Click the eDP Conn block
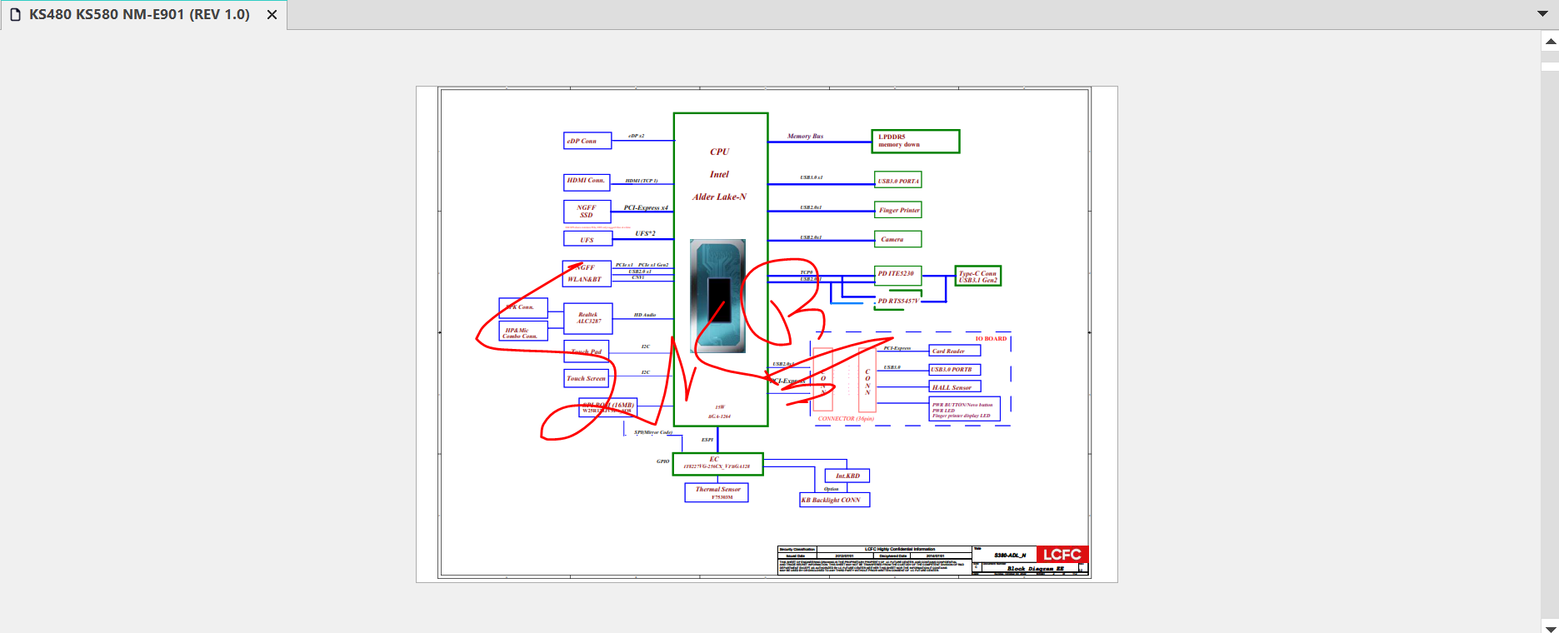The image size is (1559, 633). pyautogui.click(x=587, y=141)
